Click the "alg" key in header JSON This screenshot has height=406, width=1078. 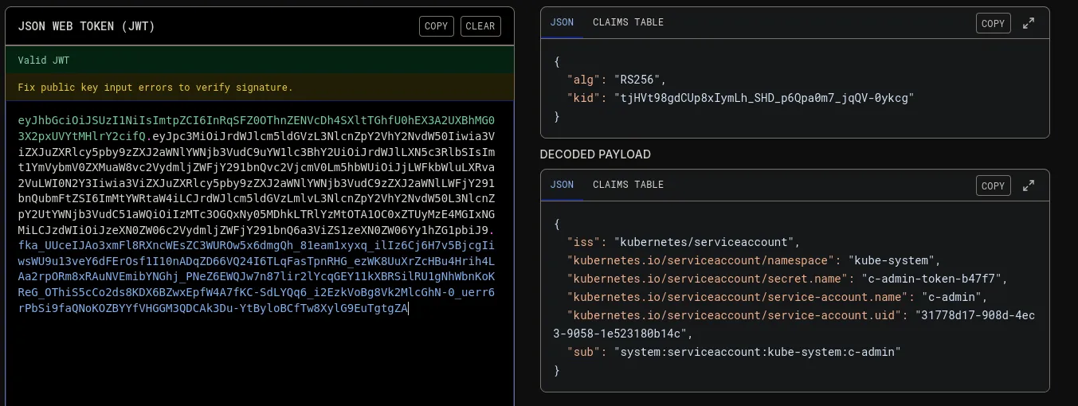tap(582, 80)
